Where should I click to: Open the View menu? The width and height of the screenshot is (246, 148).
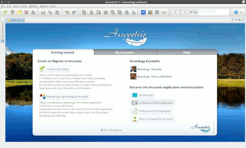(16, 6)
